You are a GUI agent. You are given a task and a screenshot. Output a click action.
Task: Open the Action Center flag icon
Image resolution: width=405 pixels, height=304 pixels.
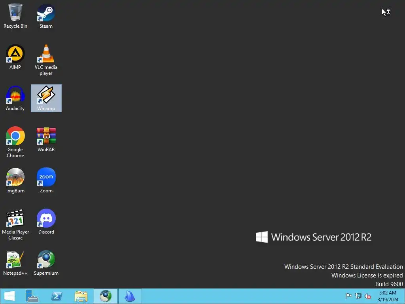tap(348, 296)
